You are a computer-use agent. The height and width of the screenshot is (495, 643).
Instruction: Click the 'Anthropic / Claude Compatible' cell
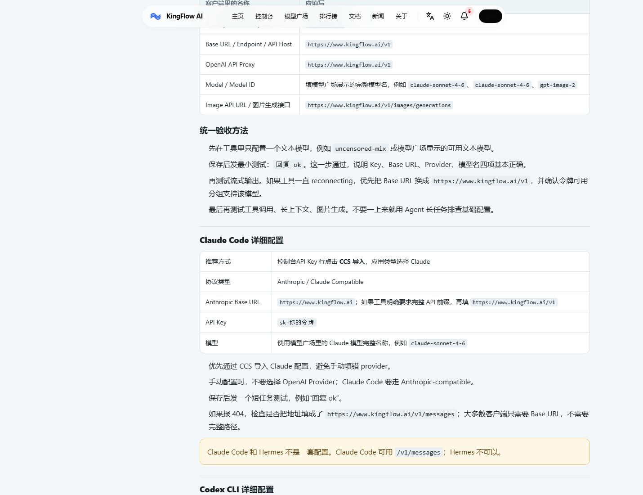431,282
